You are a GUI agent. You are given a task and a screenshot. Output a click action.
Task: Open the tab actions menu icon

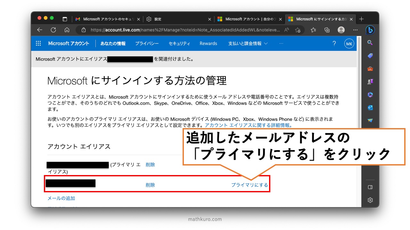click(65, 19)
